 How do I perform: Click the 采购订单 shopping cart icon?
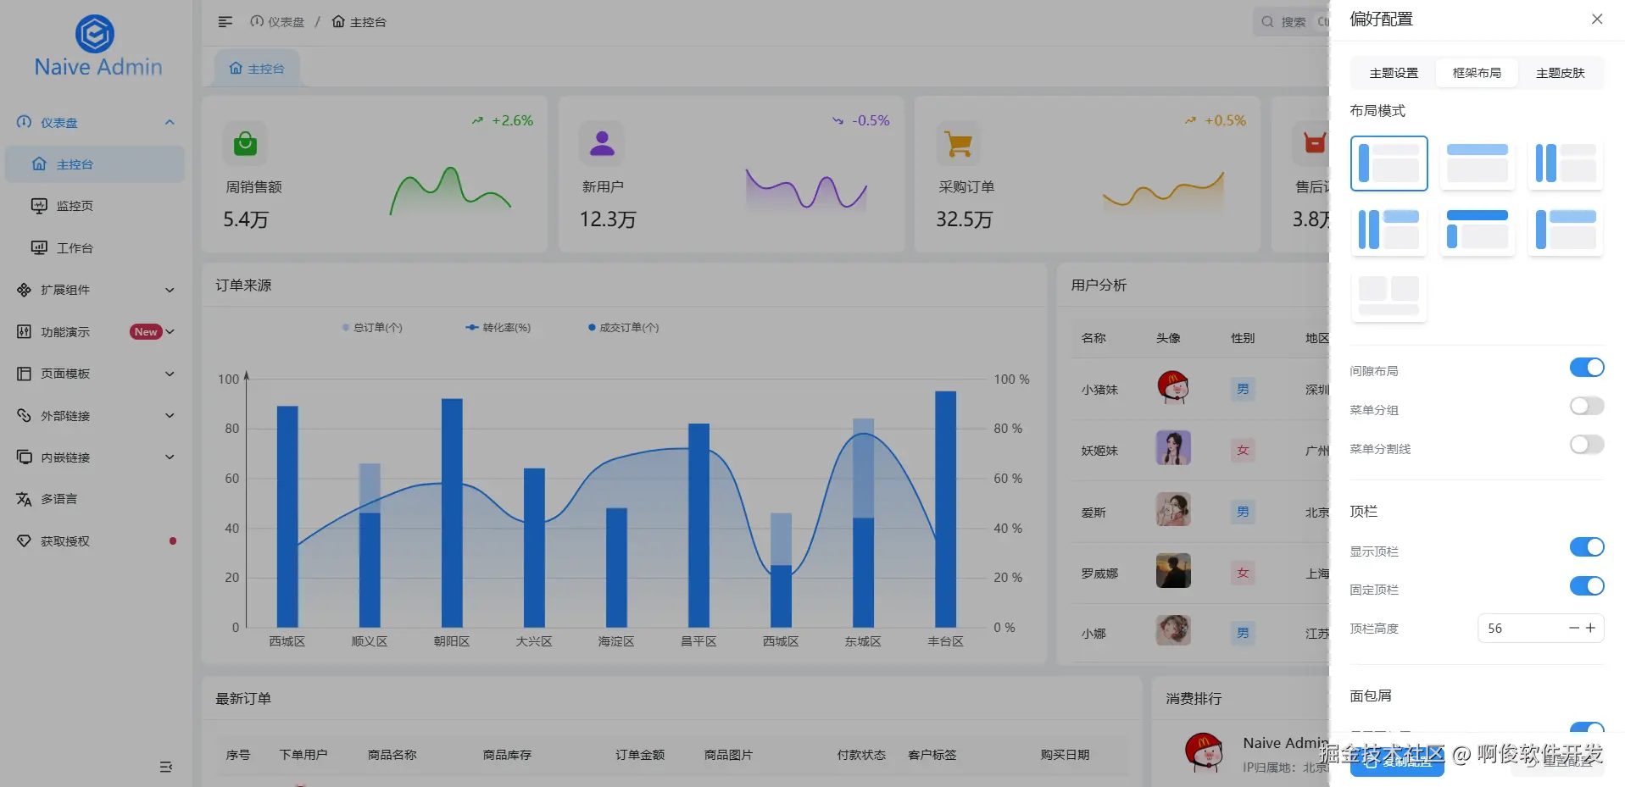959,143
